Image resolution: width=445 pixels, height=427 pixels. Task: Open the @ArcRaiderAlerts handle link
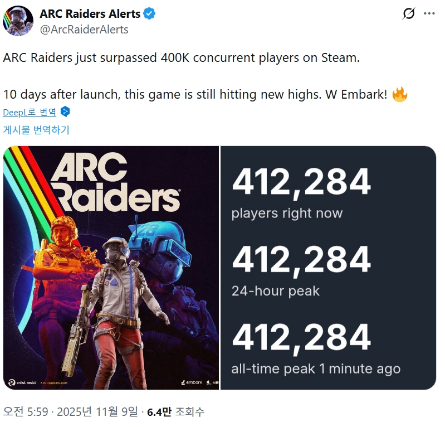tap(84, 29)
